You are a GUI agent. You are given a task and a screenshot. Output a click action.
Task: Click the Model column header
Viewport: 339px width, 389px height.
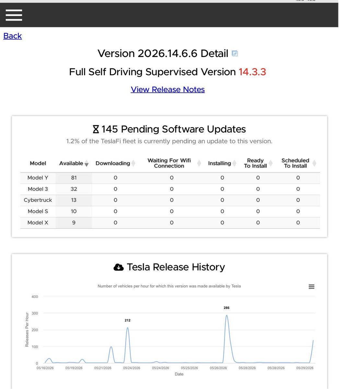coord(38,163)
